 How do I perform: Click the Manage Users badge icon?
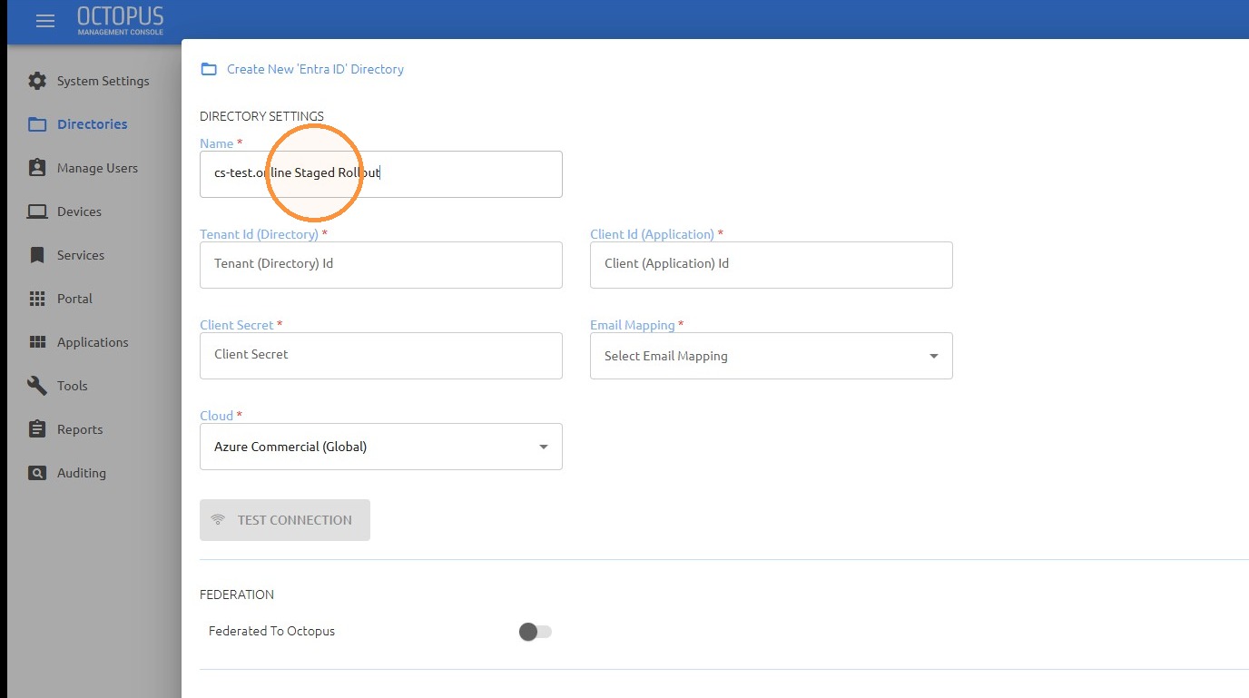tap(37, 168)
